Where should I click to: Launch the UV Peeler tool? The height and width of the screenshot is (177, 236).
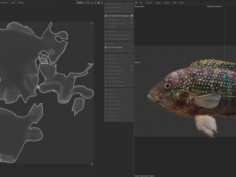[119, 31]
